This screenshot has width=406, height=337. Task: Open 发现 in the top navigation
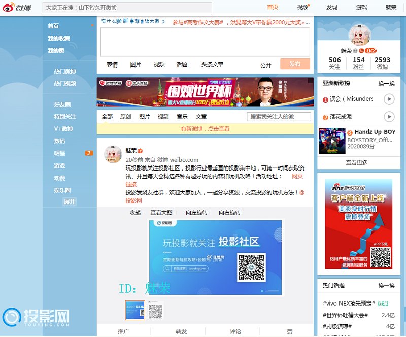pos(332,7)
